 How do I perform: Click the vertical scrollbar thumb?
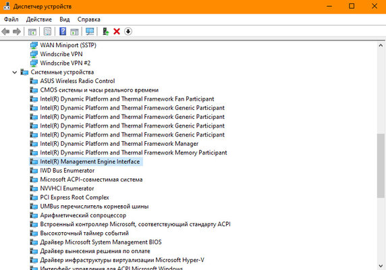pyautogui.click(x=381, y=165)
